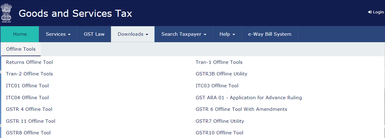Click the Login link

tap(376, 12)
